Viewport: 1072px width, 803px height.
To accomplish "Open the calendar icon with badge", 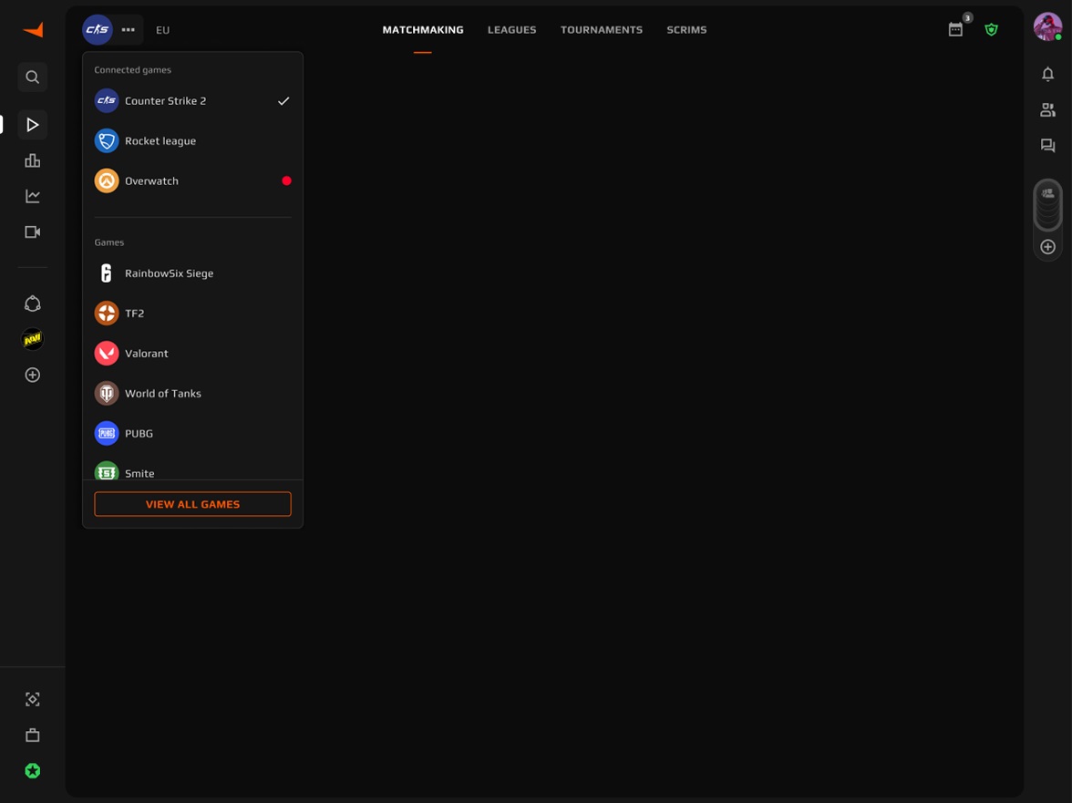I will (955, 29).
